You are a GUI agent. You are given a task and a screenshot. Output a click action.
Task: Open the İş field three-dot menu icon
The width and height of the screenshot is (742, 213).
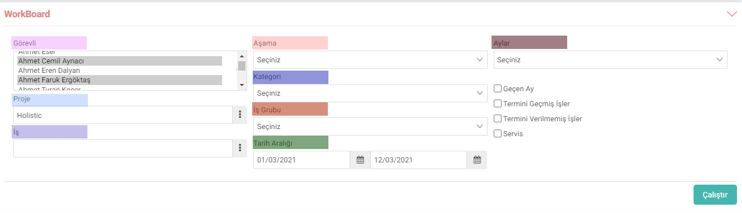click(240, 148)
